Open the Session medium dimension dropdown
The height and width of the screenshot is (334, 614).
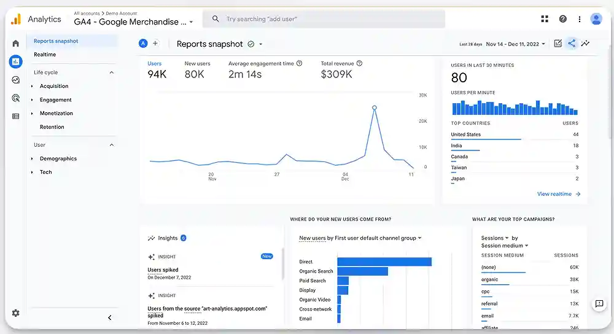[505, 246]
